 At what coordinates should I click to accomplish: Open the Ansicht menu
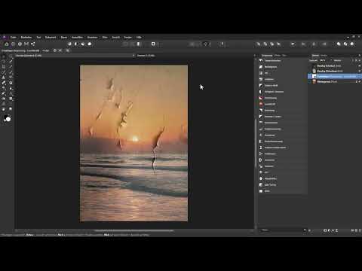tap(116, 38)
